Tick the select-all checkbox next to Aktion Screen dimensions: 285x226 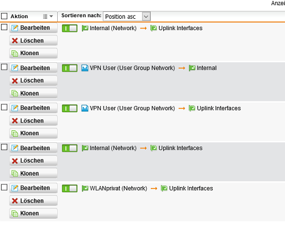4,16
